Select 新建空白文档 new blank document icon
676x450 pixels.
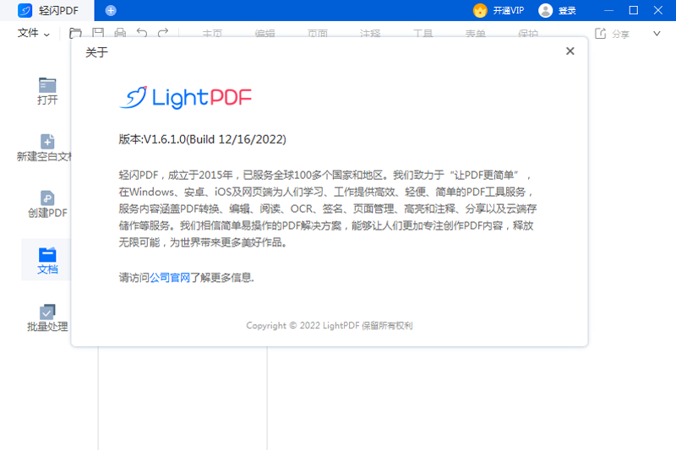tap(47, 142)
